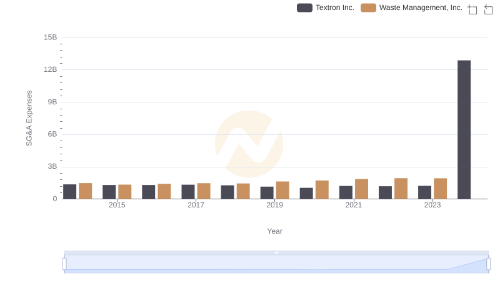Click the 2017 x-axis label
The image size is (500, 288).
196,205
